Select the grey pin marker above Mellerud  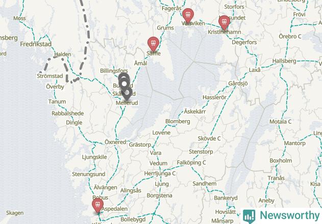coord(127,94)
